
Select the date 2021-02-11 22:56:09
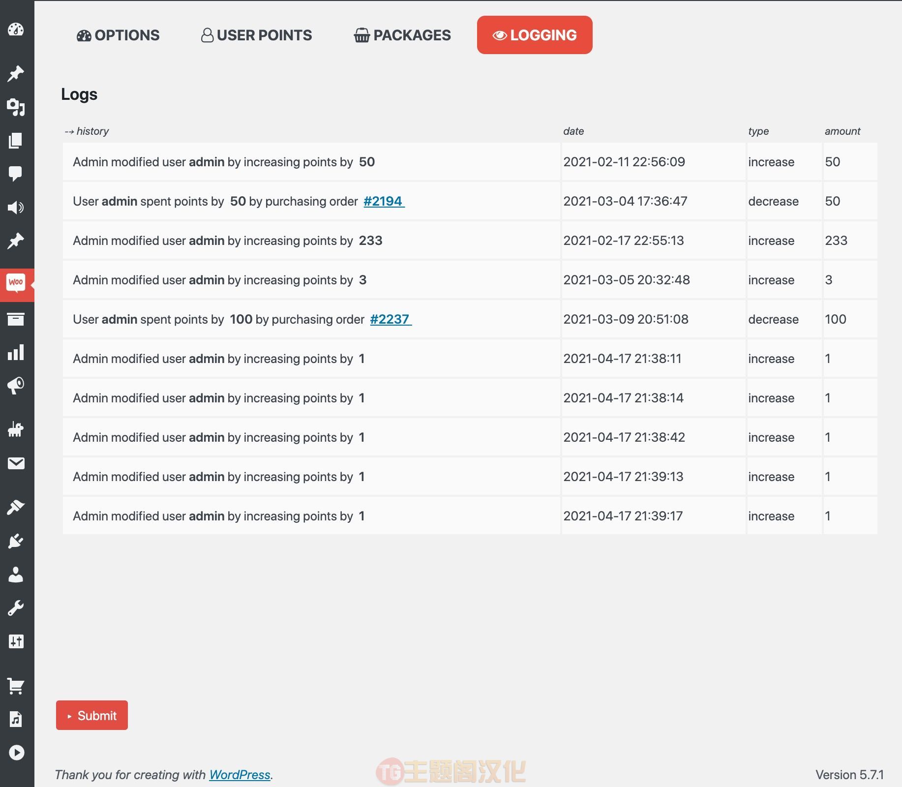pyautogui.click(x=624, y=162)
